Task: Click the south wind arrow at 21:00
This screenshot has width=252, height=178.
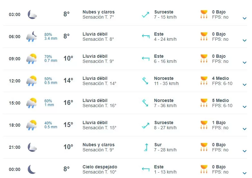Action: [145, 147]
